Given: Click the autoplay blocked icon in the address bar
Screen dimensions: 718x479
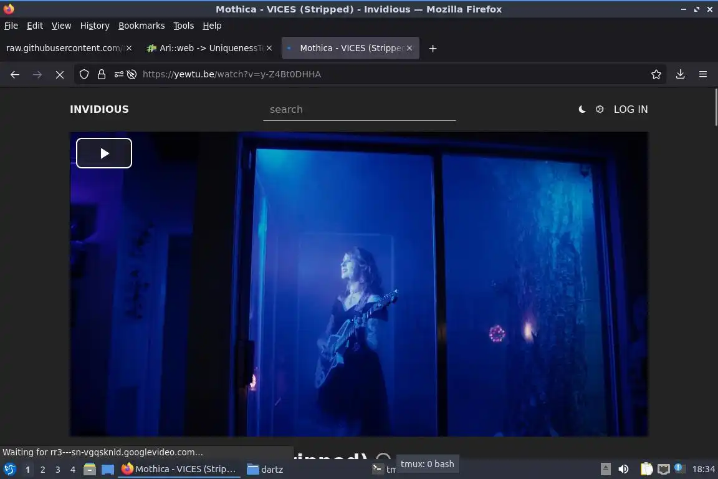Looking at the screenshot, I should click(132, 74).
